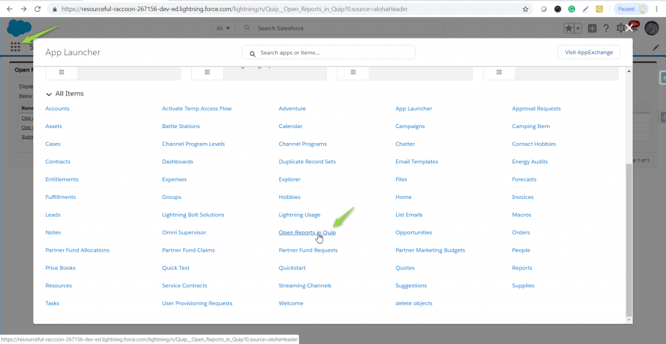This screenshot has width=666, height=344.
Task: Reload the page in the browser
Action: click(37, 9)
